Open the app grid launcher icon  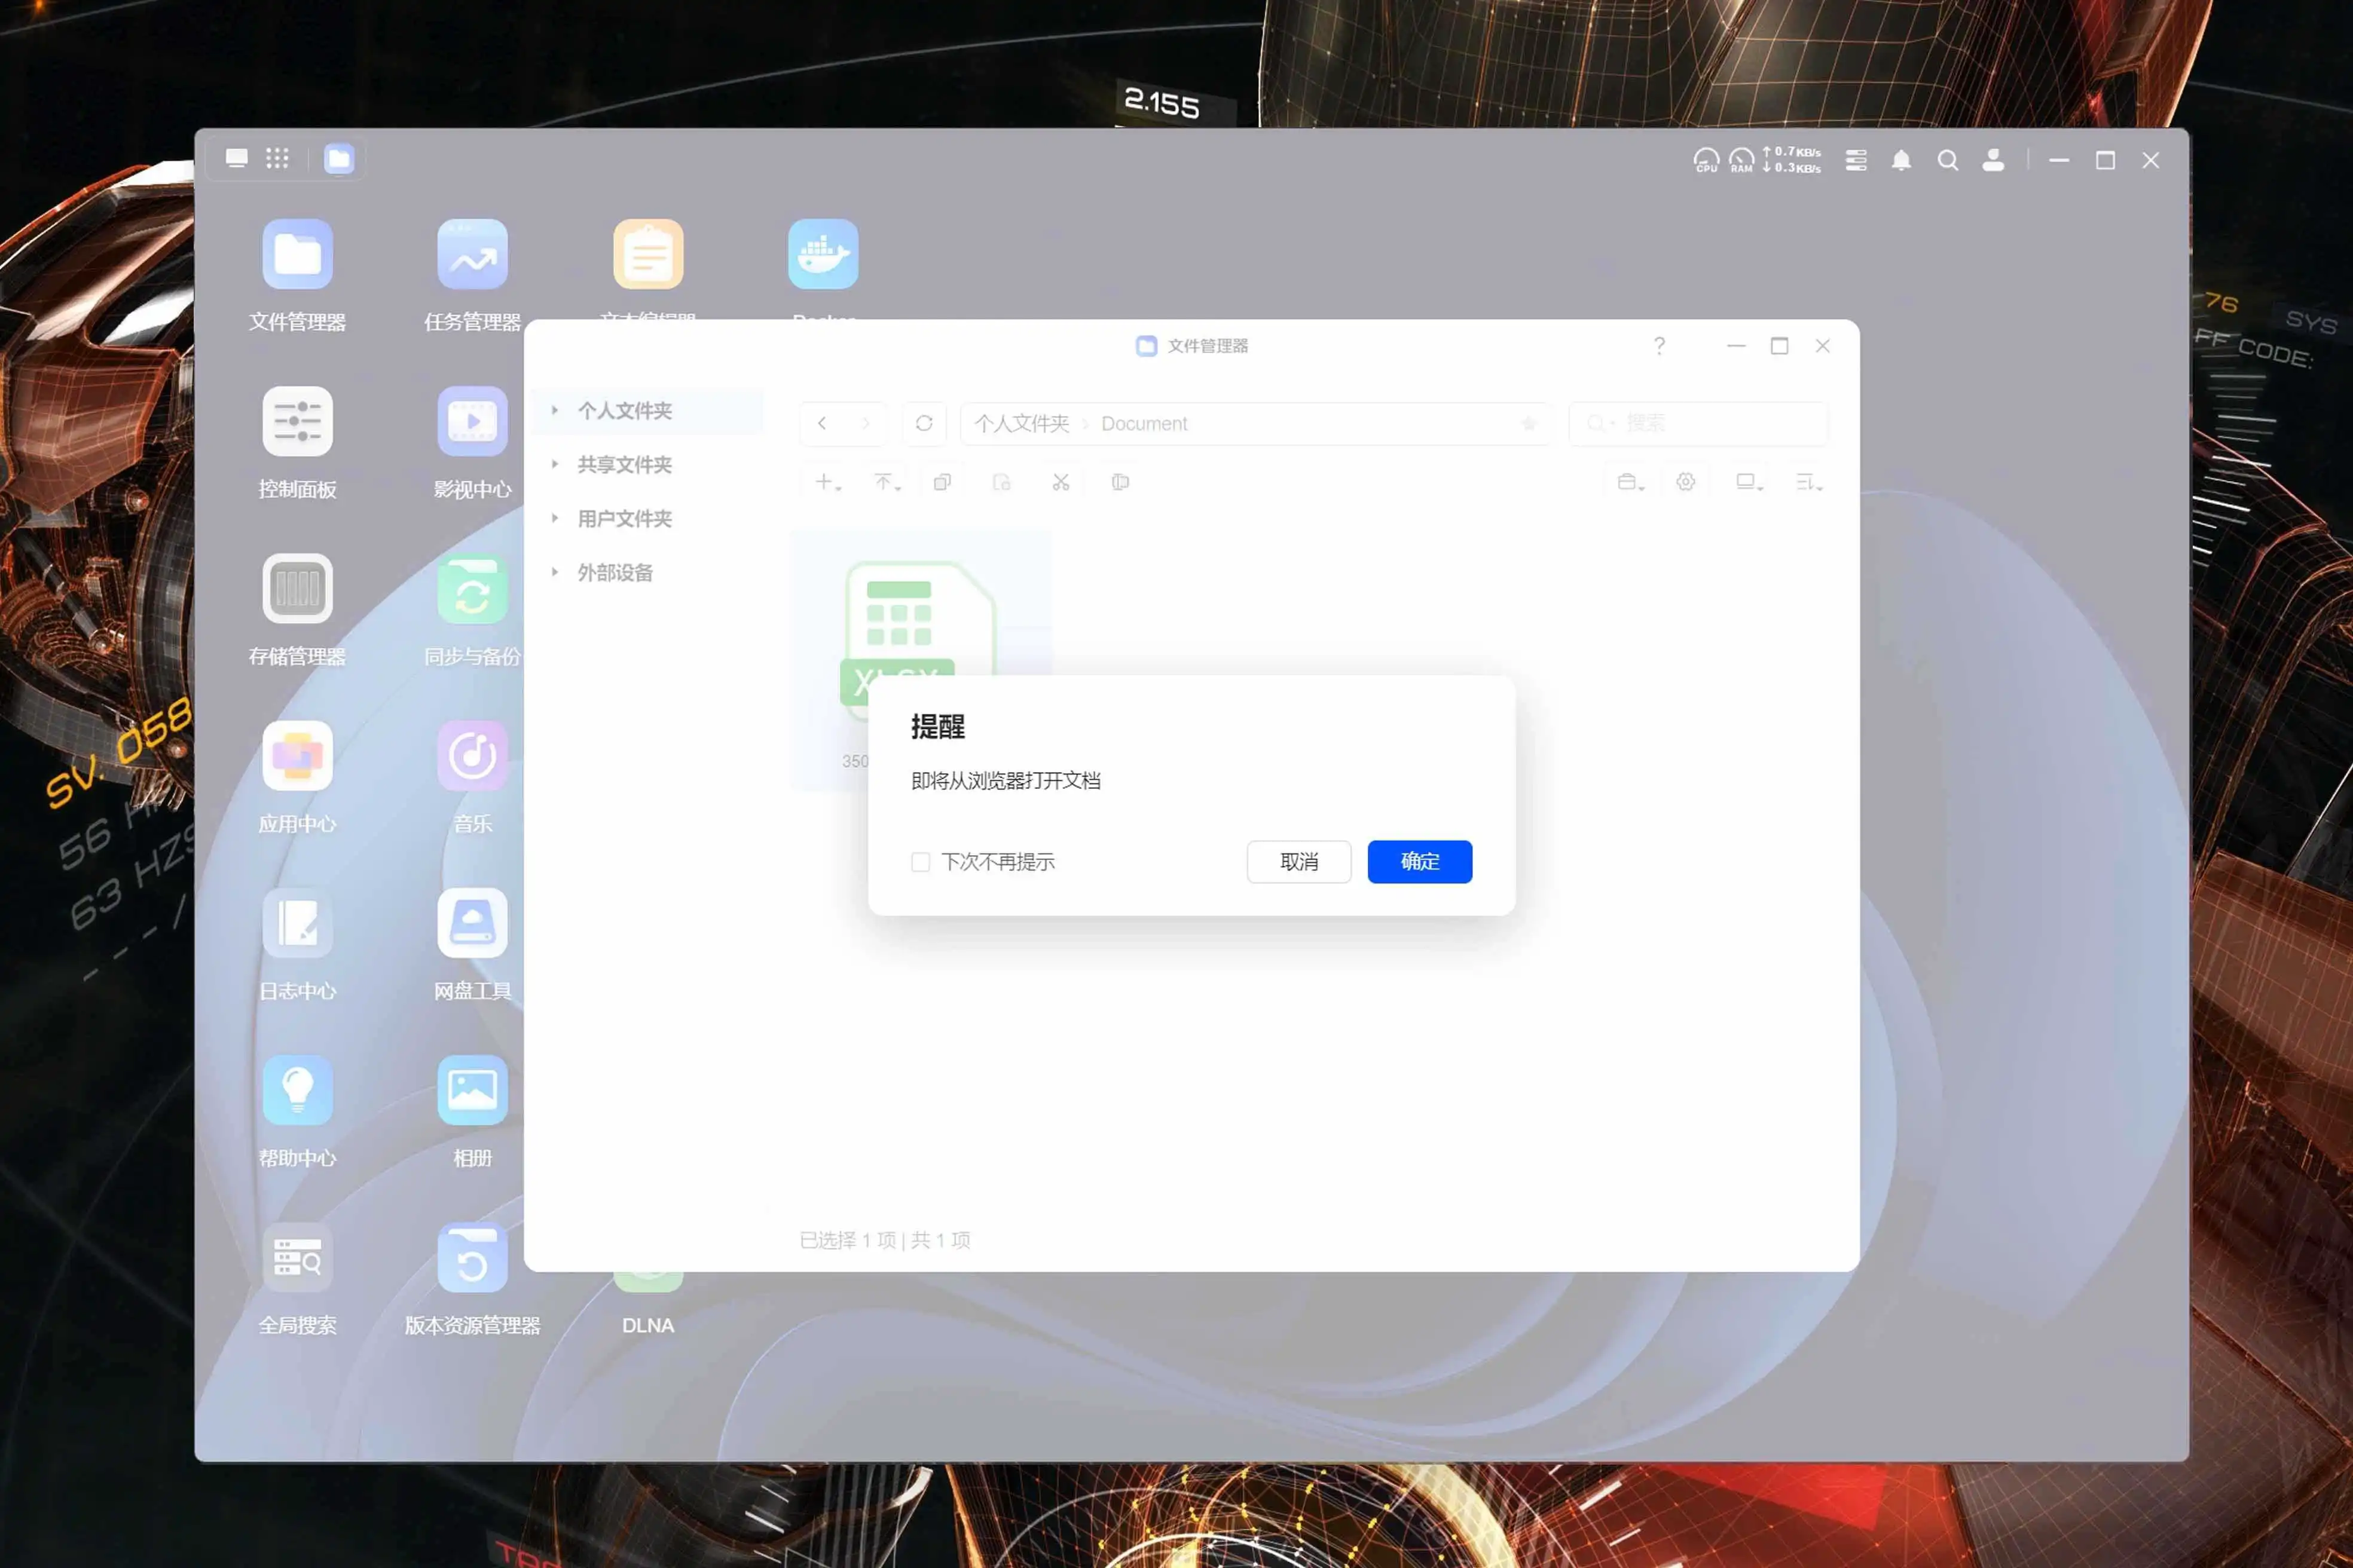(x=277, y=158)
